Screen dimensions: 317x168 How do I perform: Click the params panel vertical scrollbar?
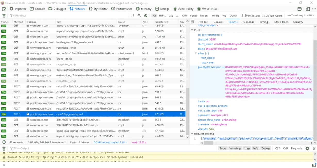point(315,84)
